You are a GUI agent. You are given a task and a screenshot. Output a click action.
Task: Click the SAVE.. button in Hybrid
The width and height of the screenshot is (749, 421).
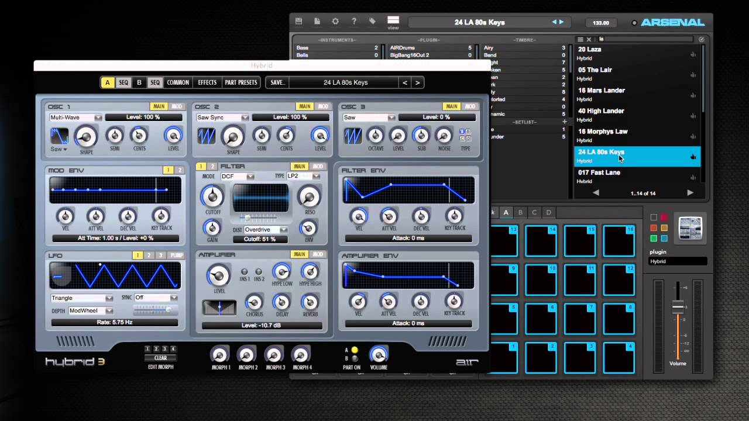coord(277,82)
